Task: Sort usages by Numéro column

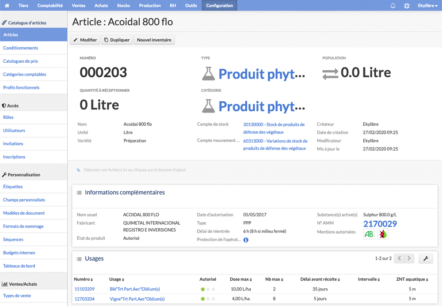Action: coord(83,279)
